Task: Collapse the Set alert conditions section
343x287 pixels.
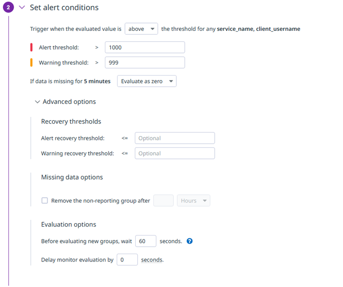Action: (22, 8)
